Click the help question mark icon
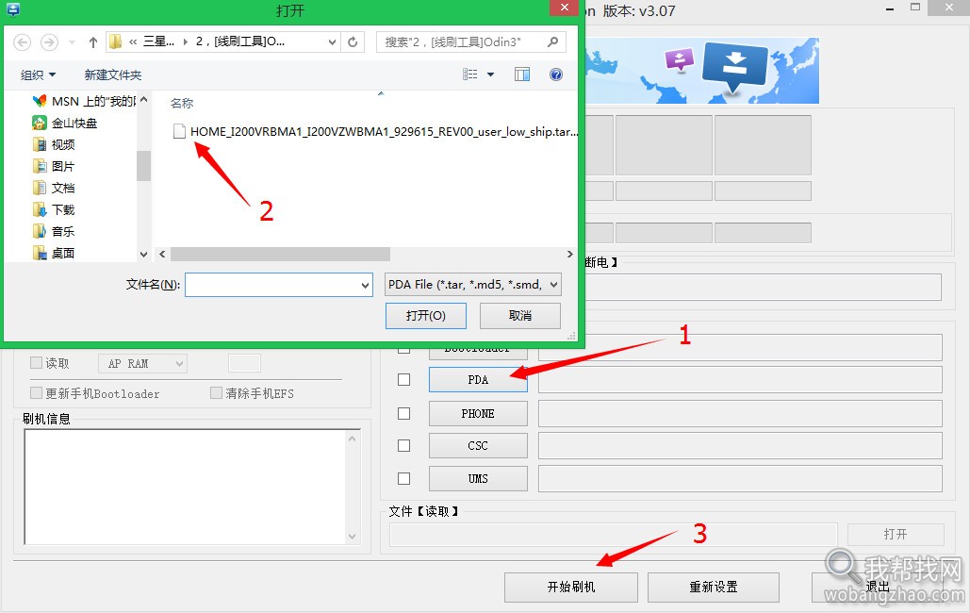This screenshot has width=970, height=613. point(556,75)
